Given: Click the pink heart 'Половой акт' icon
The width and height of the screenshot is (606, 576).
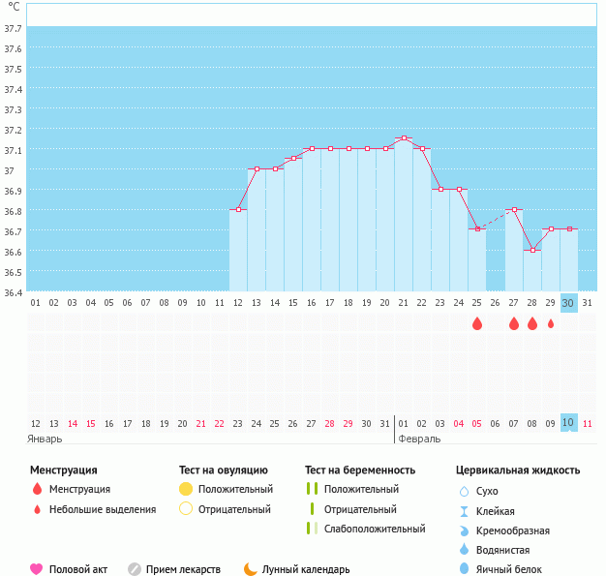Looking at the screenshot, I should (37, 569).
